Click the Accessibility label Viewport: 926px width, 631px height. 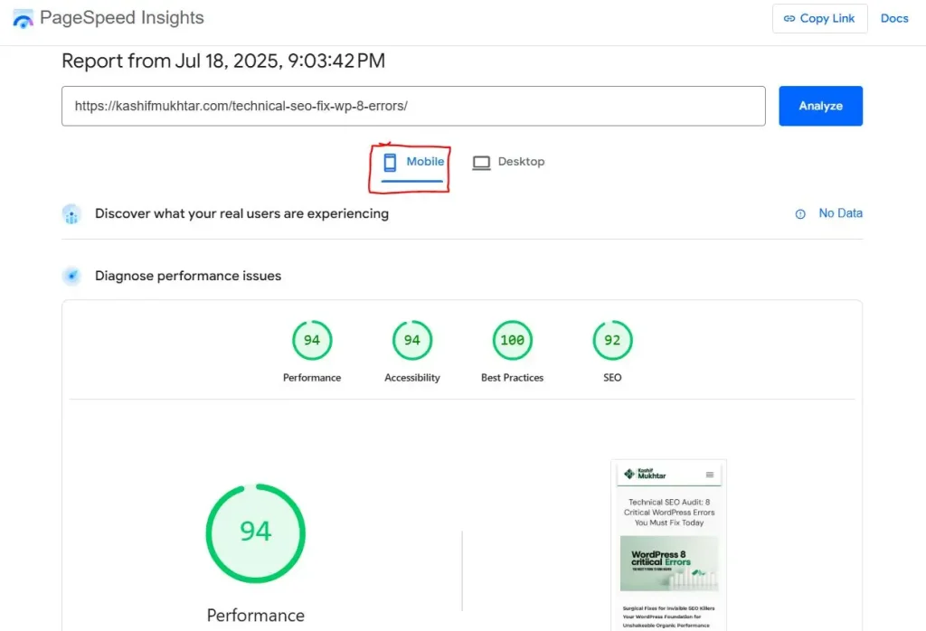(x=412, y=378)
